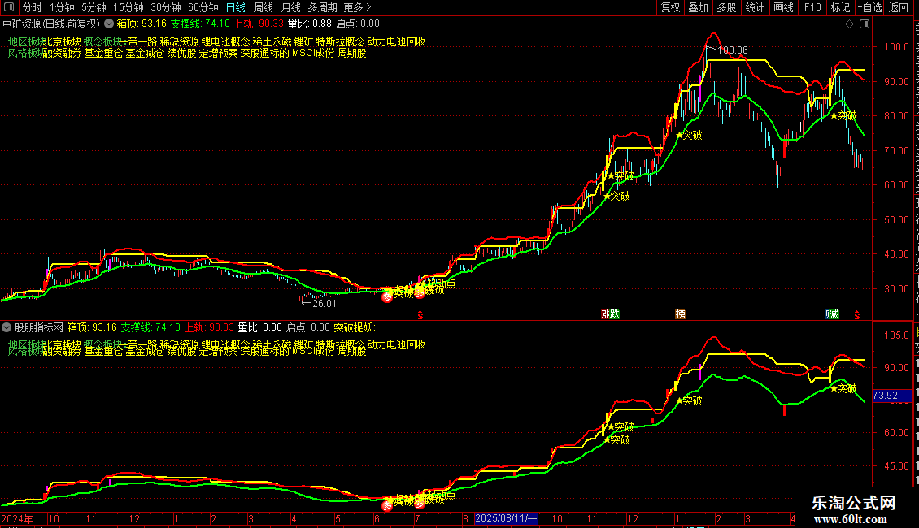Click the 返回 back button
The height and width of the screenshot is (528, 919).
(898, 7)
